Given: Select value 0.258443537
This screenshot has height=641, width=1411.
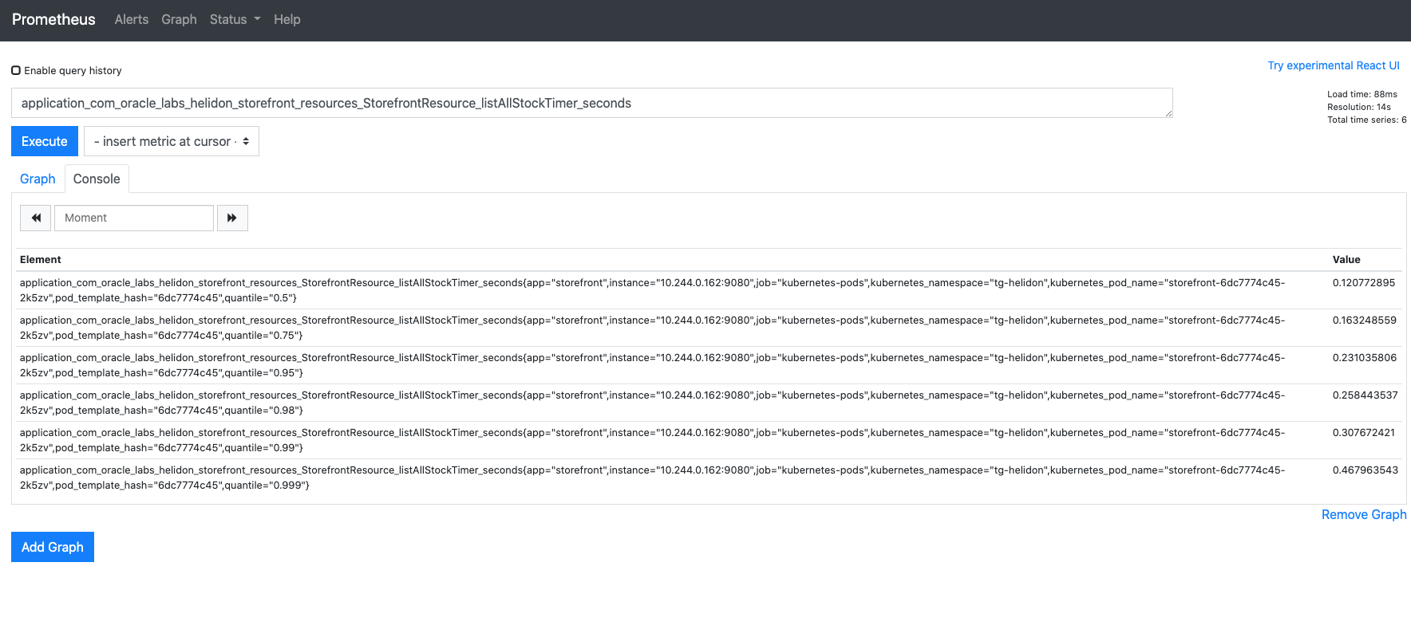Looking at the screenshot, I should pos(1366,395).
